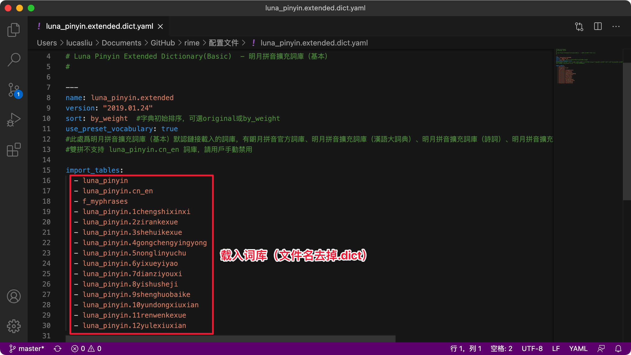Viewport: 631px width, 355px height.
Task: Open the Run and Debug view
Action: 14,120
